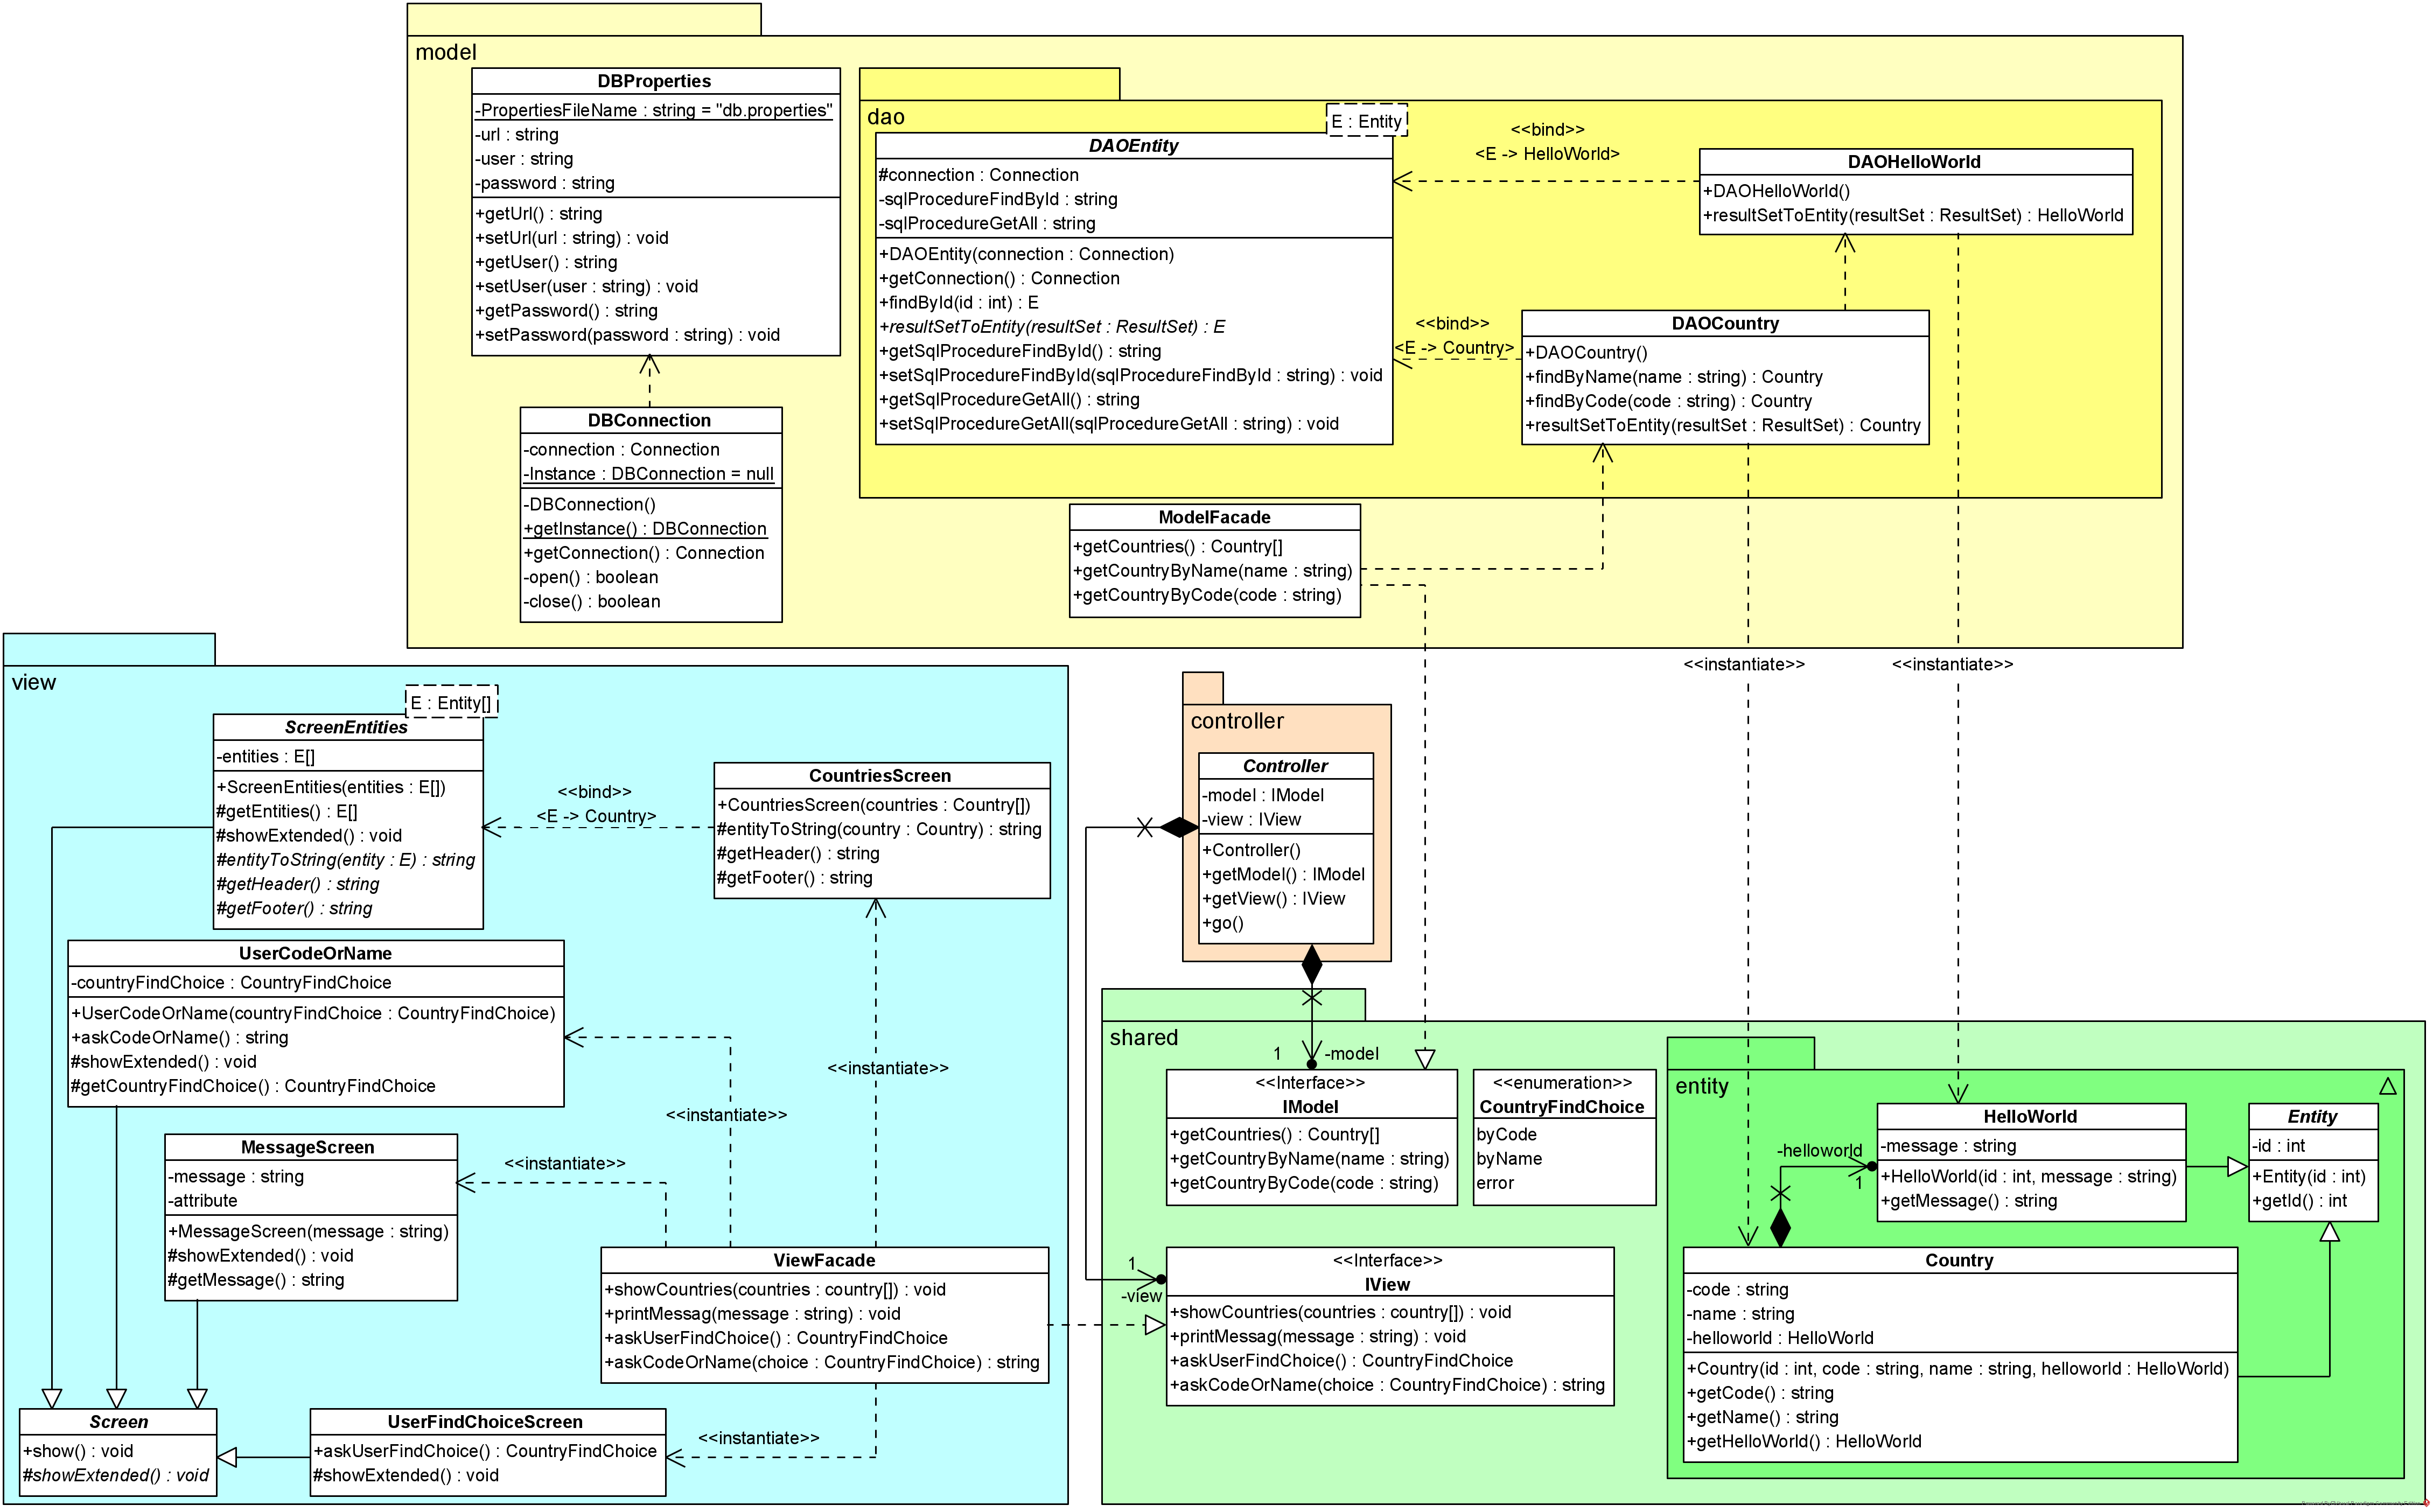Click the IModel interface name
2433x1512 pixels.
1310,1107
